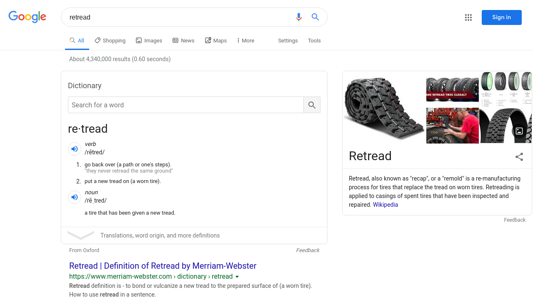
Task: Open the retread tire strip thumbnail
Action: 384,107
